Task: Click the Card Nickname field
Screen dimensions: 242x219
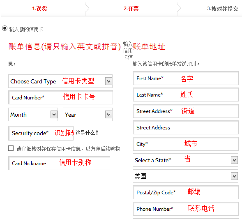Action: [x=59, y=163]
